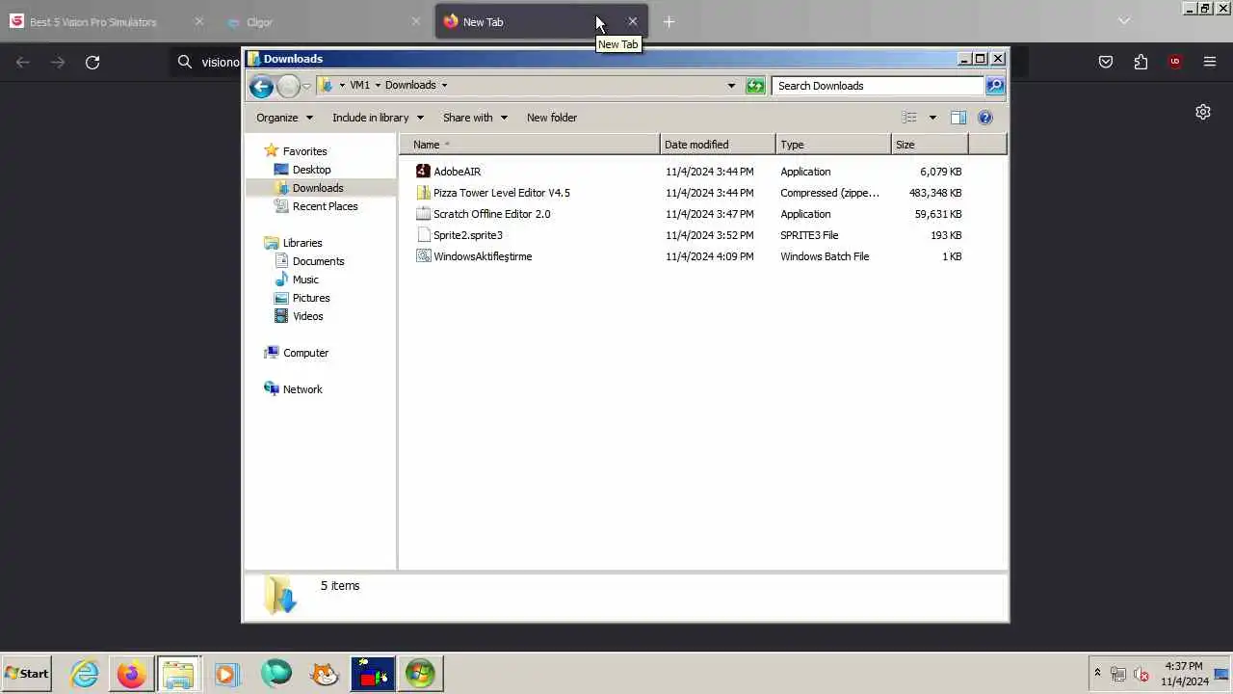Open a new Firefox tab with plus
This screenshot has height=694, width=1233.
click(669, 21)
